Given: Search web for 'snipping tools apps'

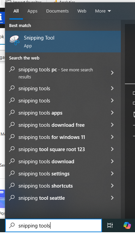Looking at the screenshot, I should click(63, 113).
